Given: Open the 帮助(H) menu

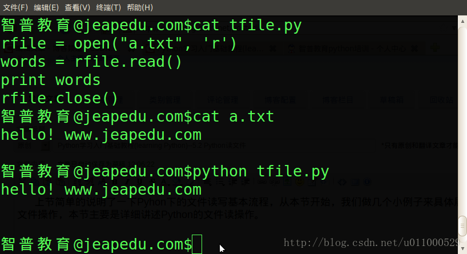Looking at the screenshot, I should coord(140,7).
